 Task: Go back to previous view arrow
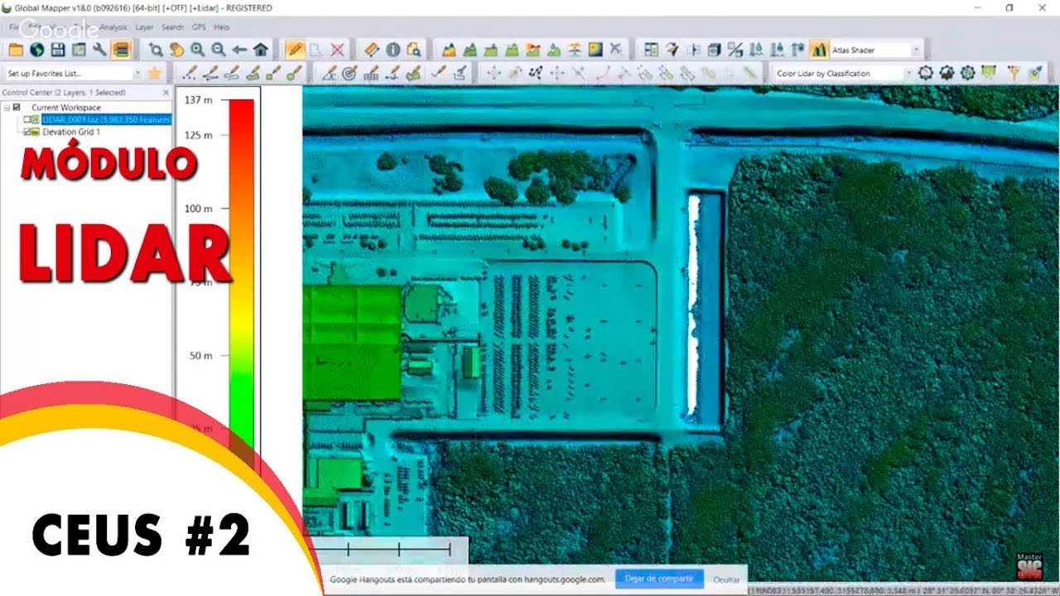(x=239, y=50)
